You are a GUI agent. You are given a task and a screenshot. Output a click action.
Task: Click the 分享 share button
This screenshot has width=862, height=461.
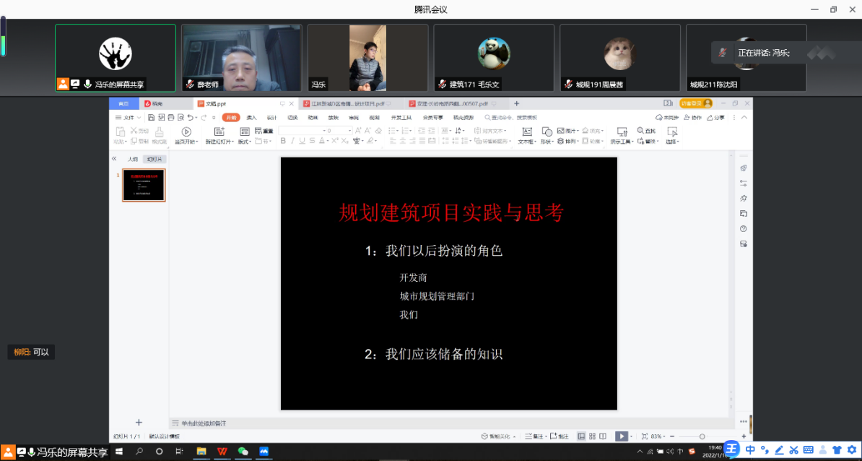[x=716, y=117]
